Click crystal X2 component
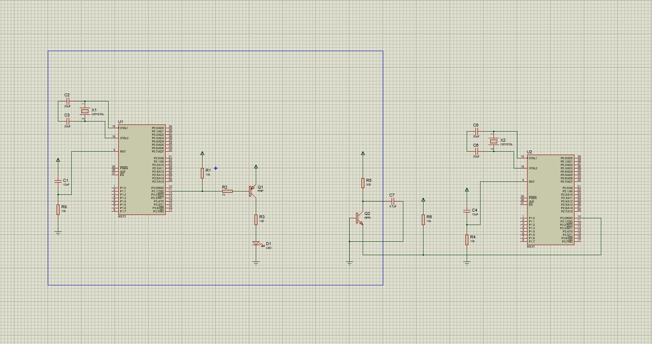The image size is (652, 344). 494,141
